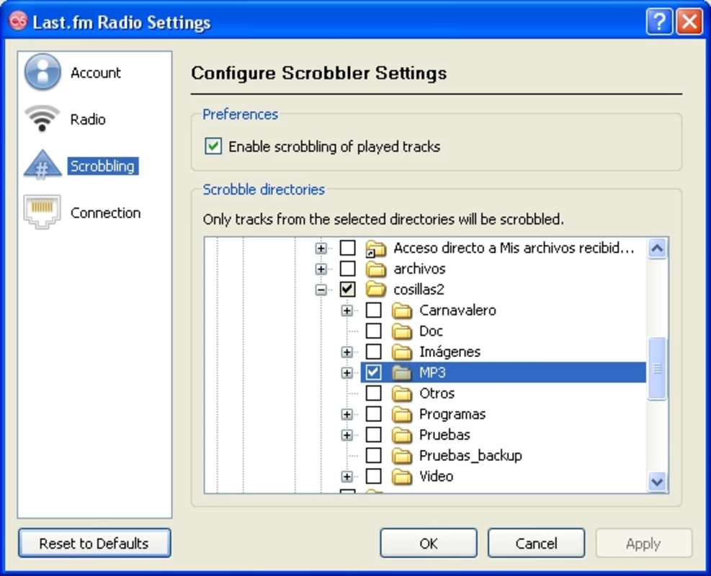Screen dimensions: 711x576
Task: Click the Scrobbling triangle hash icon
Action: click(43, 164)
